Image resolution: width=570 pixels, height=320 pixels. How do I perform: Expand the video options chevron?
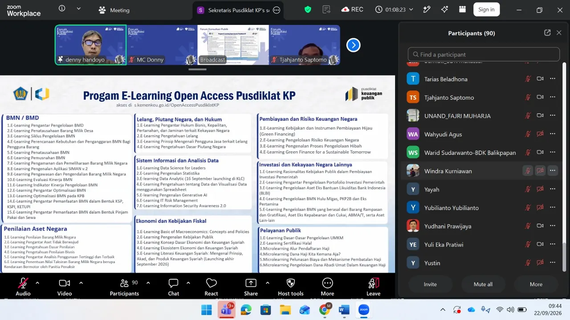[x=81, y=283]
